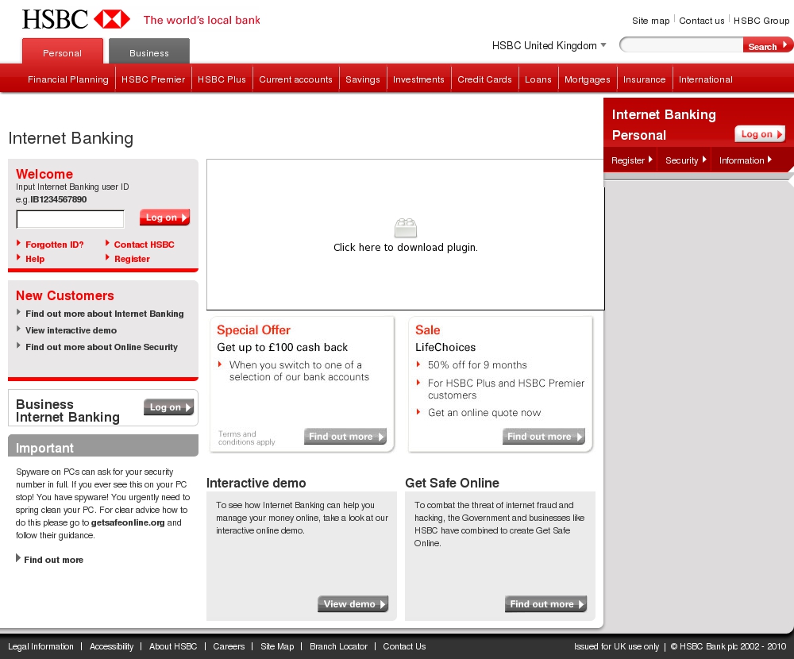Click the plugin download brick icon

(406, 229)
